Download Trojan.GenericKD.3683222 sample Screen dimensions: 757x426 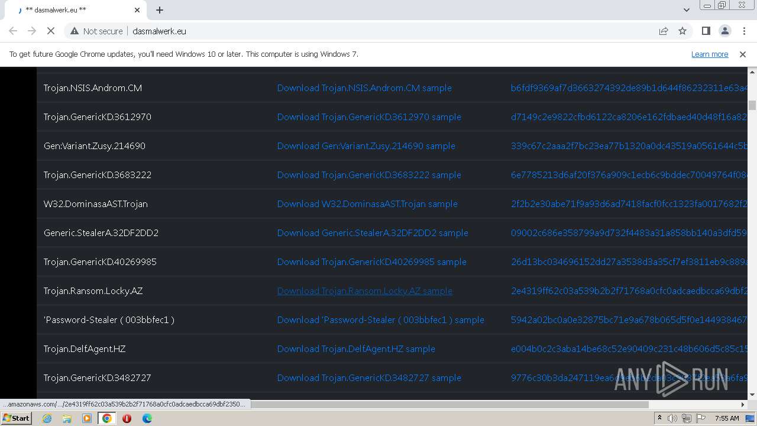click(x=369, y=175)
